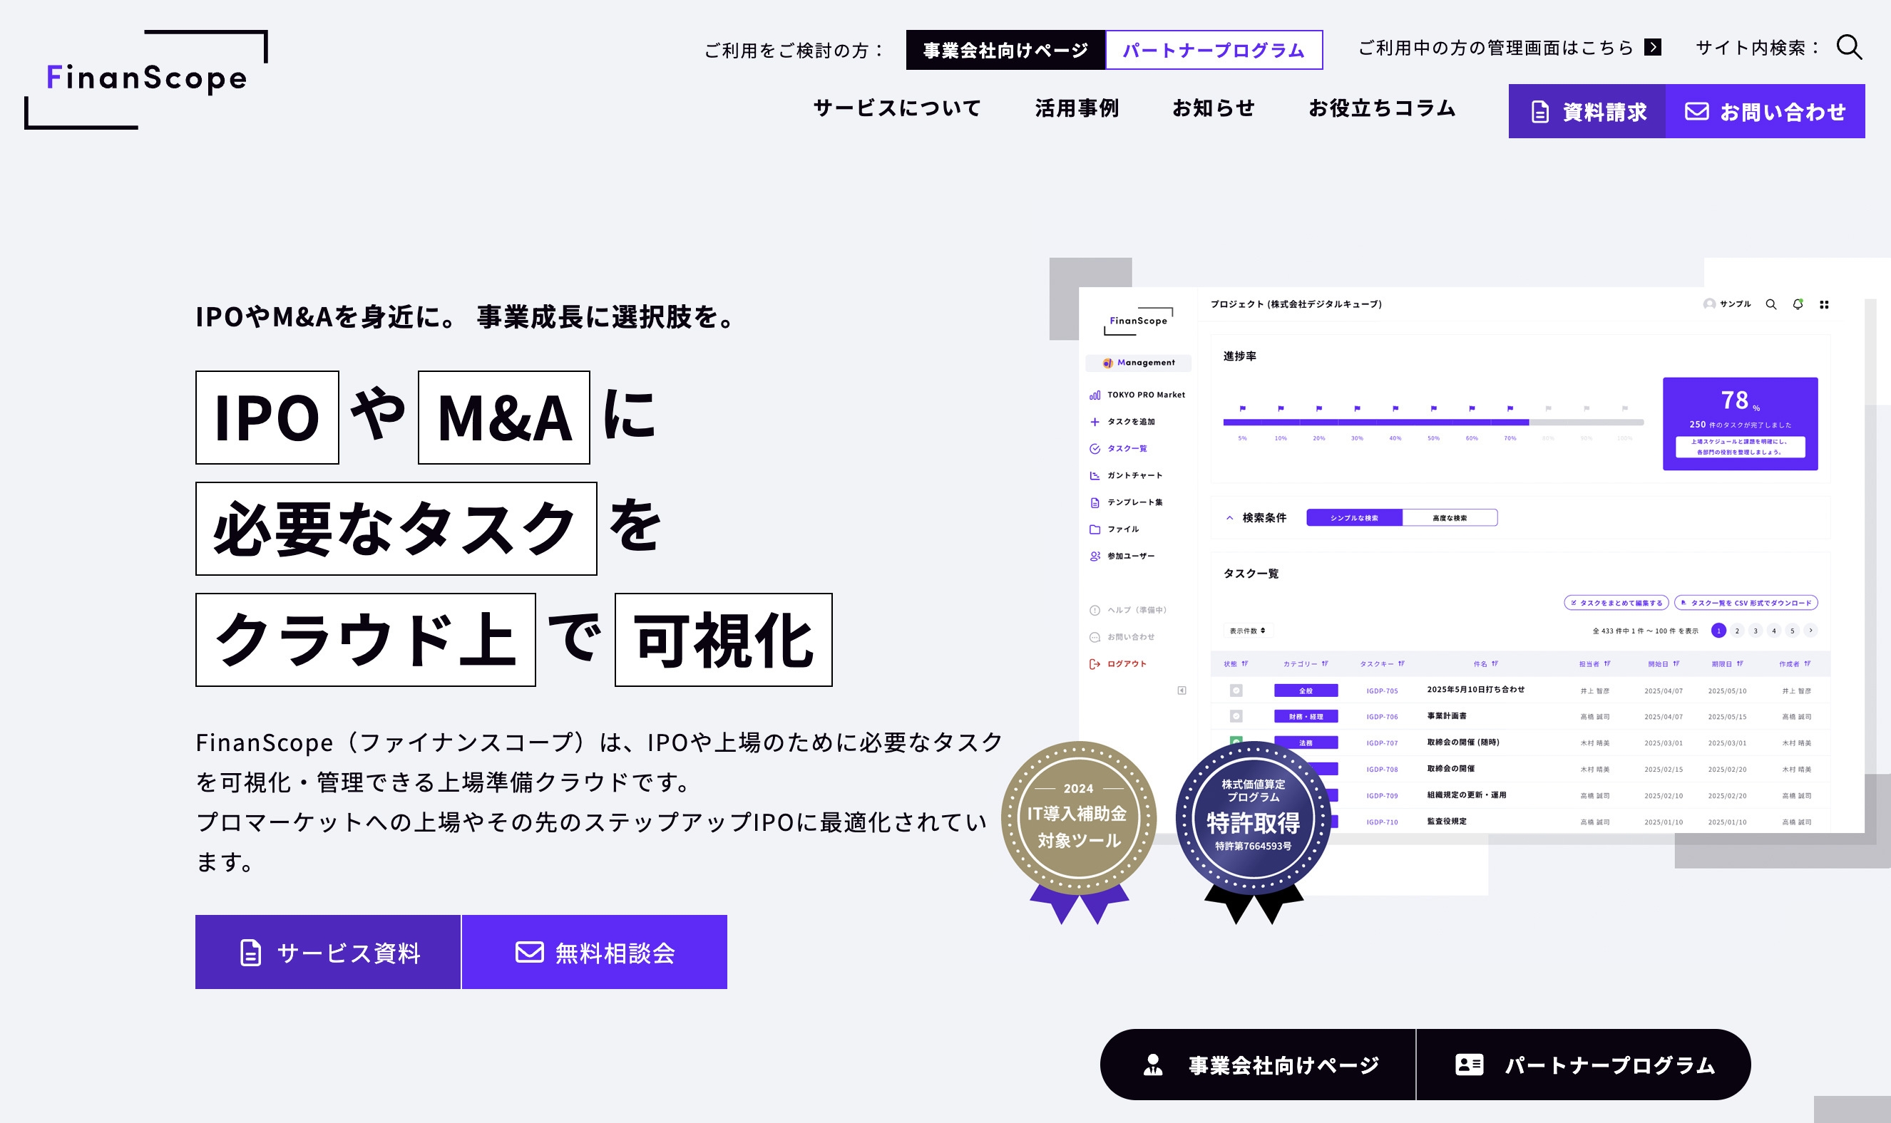The width and height of the screenshot is (1891, 1123).
Task: Click the 進捗率 progress bar in the preview
Action: (1433, 423)
